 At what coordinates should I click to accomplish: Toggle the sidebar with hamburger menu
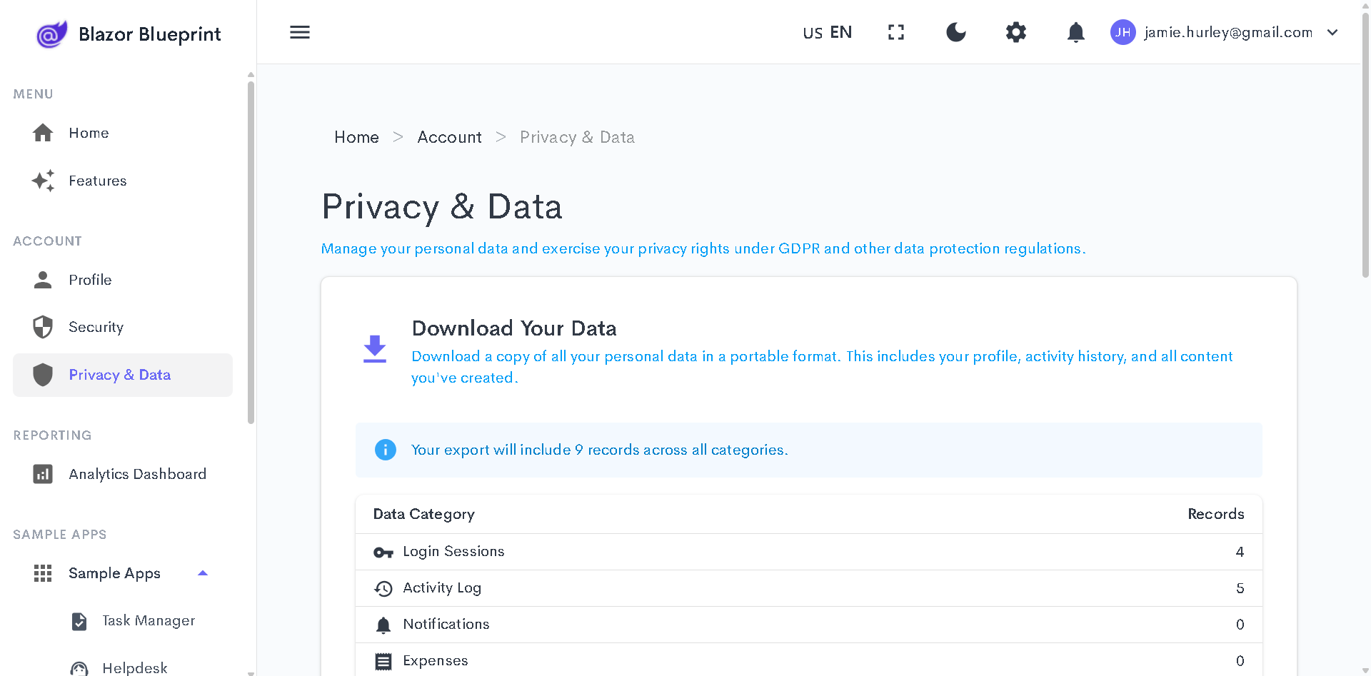click(x=299, y=32)
